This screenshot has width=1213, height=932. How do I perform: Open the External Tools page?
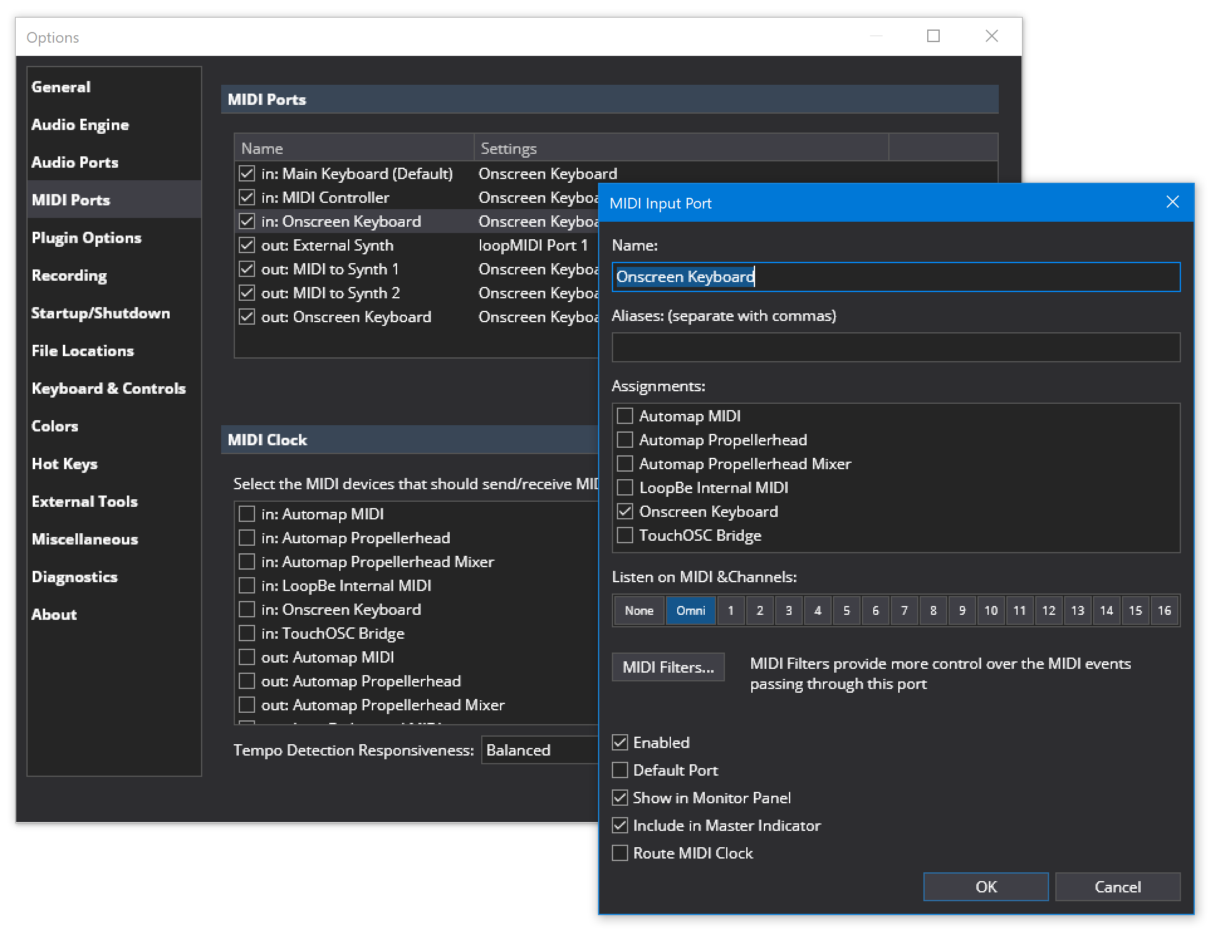pyautogui.click(x=114, y=501)
